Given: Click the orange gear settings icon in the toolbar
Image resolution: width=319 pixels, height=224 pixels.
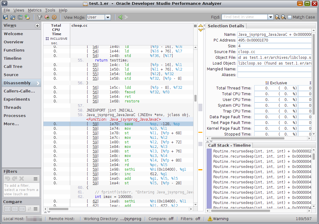Looking at the screenshot, I should (54, 17).
